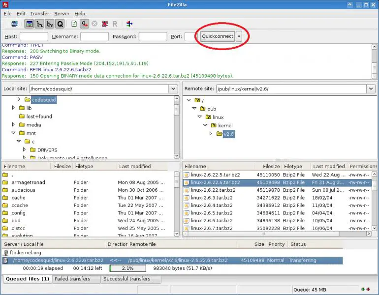Focus the Host input field
Viewport: 379px width, 295px height.
click(x=34, y=37)
